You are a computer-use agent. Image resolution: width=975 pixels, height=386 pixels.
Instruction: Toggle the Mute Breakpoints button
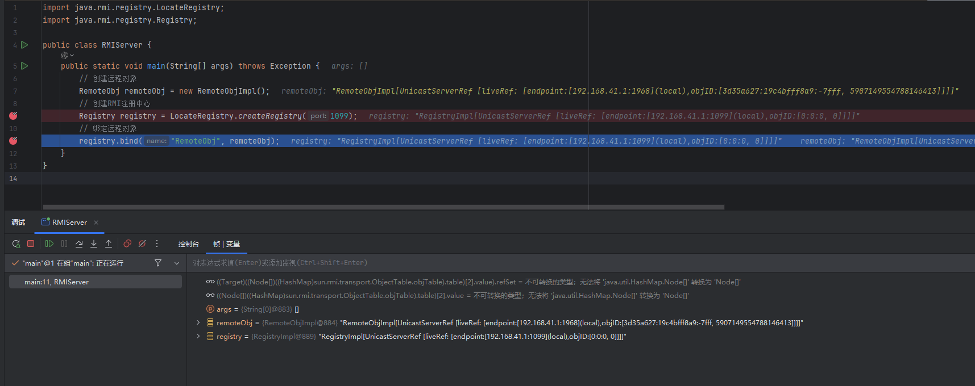pos(142,244)
